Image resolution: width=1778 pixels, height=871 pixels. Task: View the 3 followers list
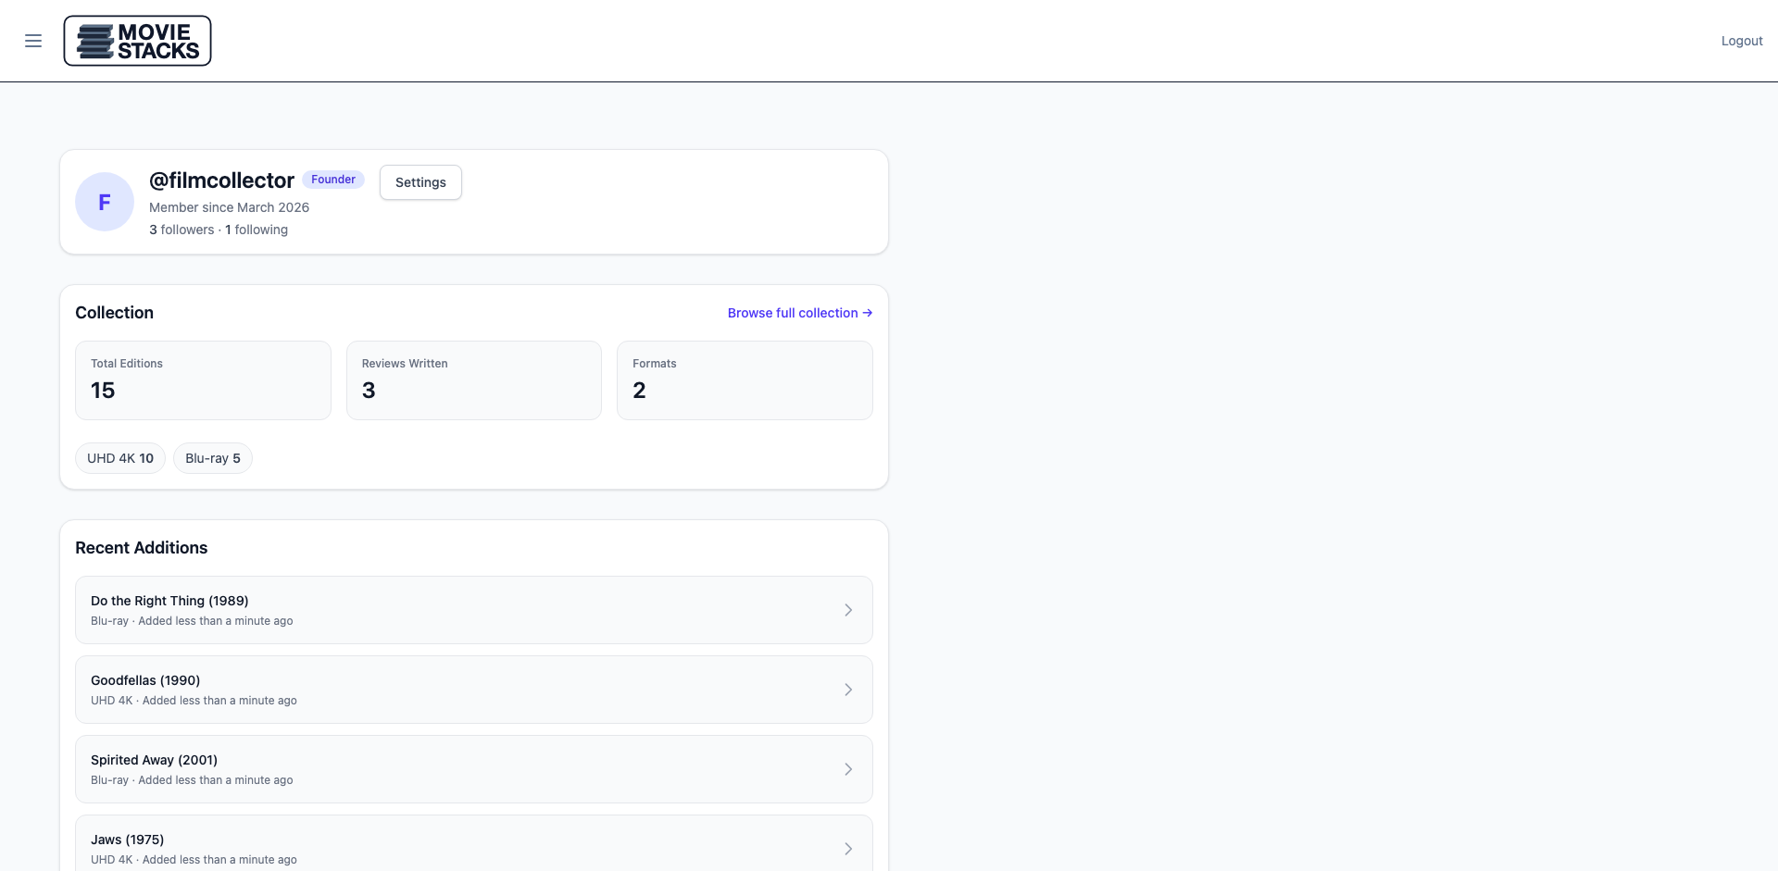coord(182,230)
